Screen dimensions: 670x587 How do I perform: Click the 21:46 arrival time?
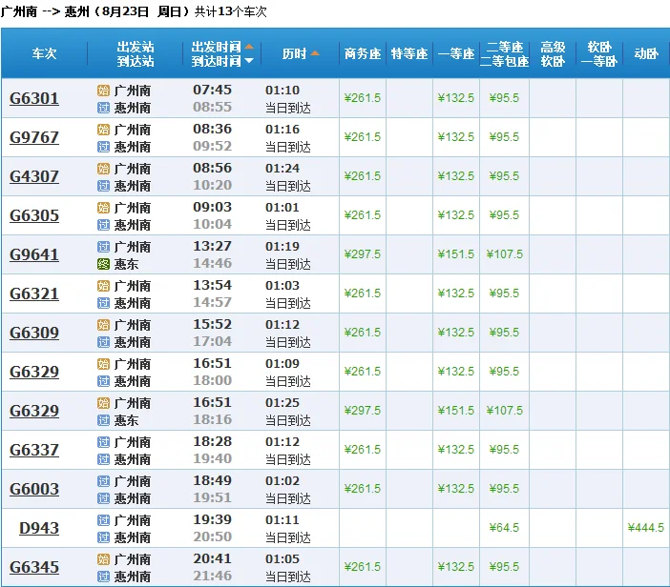[x=213, y=576]
